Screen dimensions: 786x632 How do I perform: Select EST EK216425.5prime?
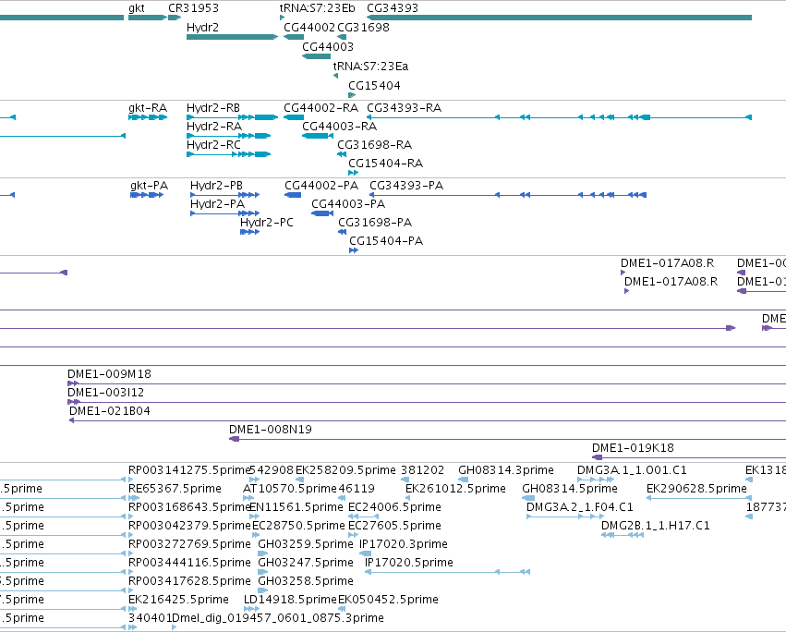(x=178, y=601)
